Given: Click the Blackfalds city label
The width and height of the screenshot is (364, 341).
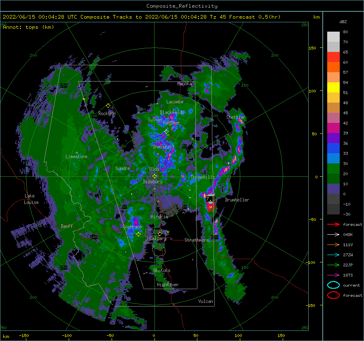Looking at the screenshot, I should pos(172,112).
